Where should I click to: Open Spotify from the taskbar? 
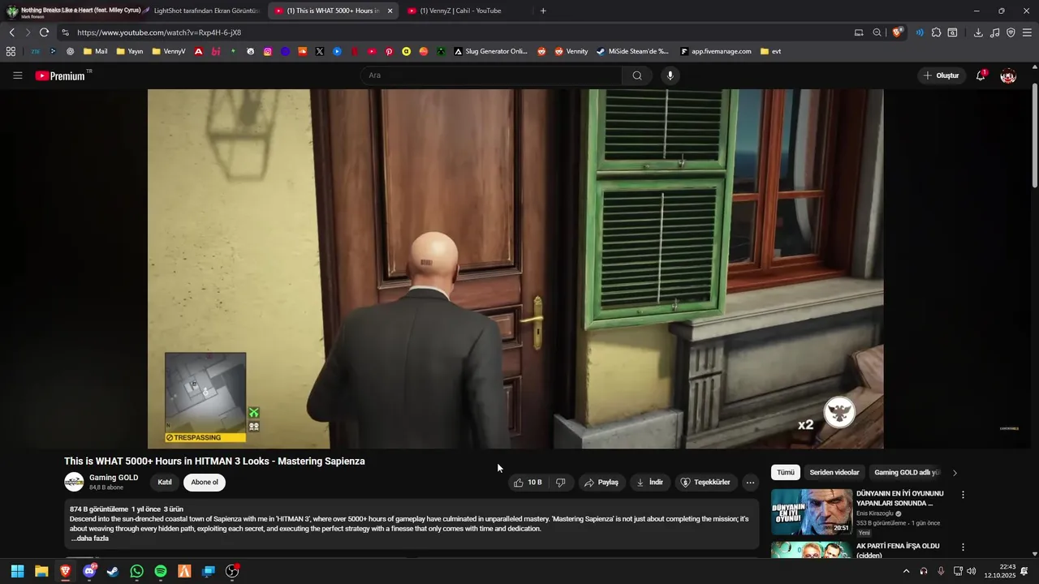161,571
